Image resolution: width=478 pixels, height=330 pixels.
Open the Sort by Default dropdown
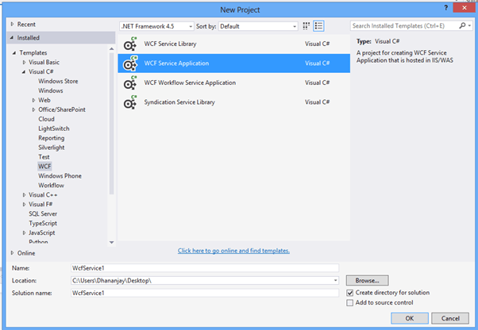[256, 26]
